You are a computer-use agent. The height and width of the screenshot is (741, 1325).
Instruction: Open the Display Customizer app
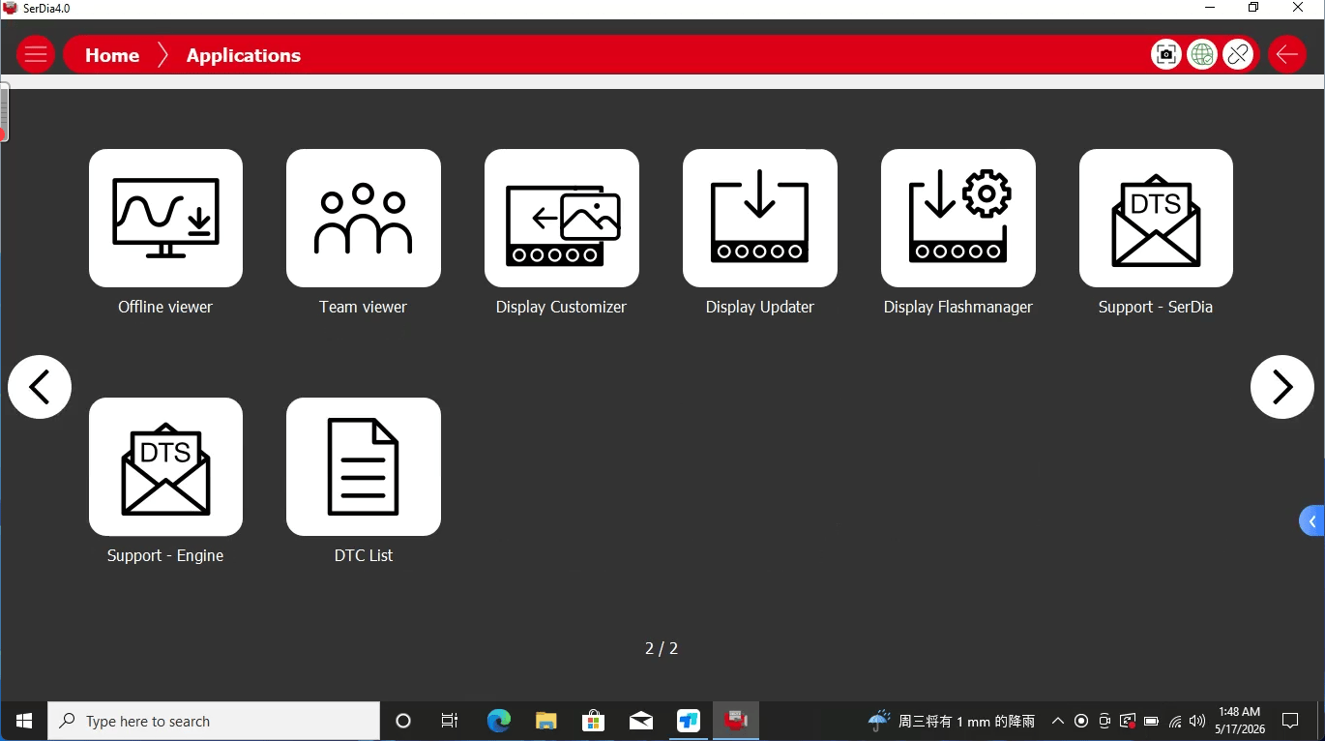tap(562, 218)
